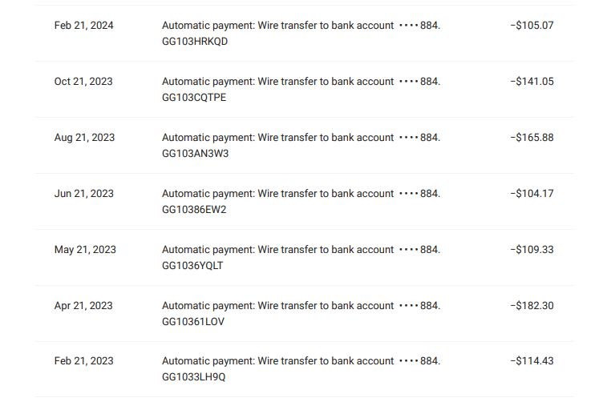Click the Apr 21, 2023 wire transfer description

point(301,306)
